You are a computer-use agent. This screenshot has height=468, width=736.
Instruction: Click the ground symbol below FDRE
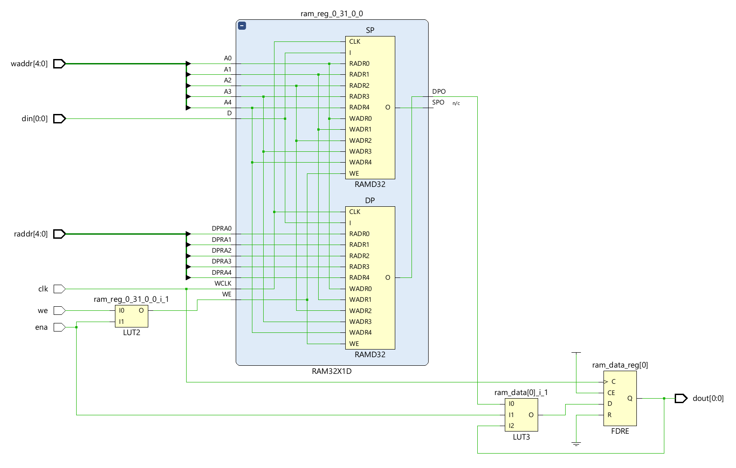click(576, 444)
